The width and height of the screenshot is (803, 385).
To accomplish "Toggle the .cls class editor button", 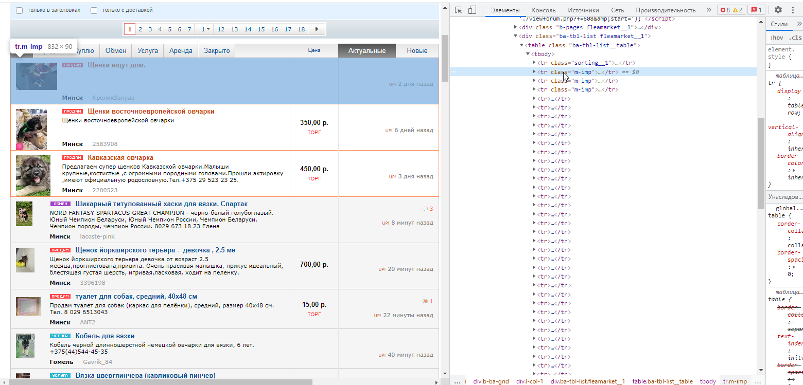I will coord(795,38).
